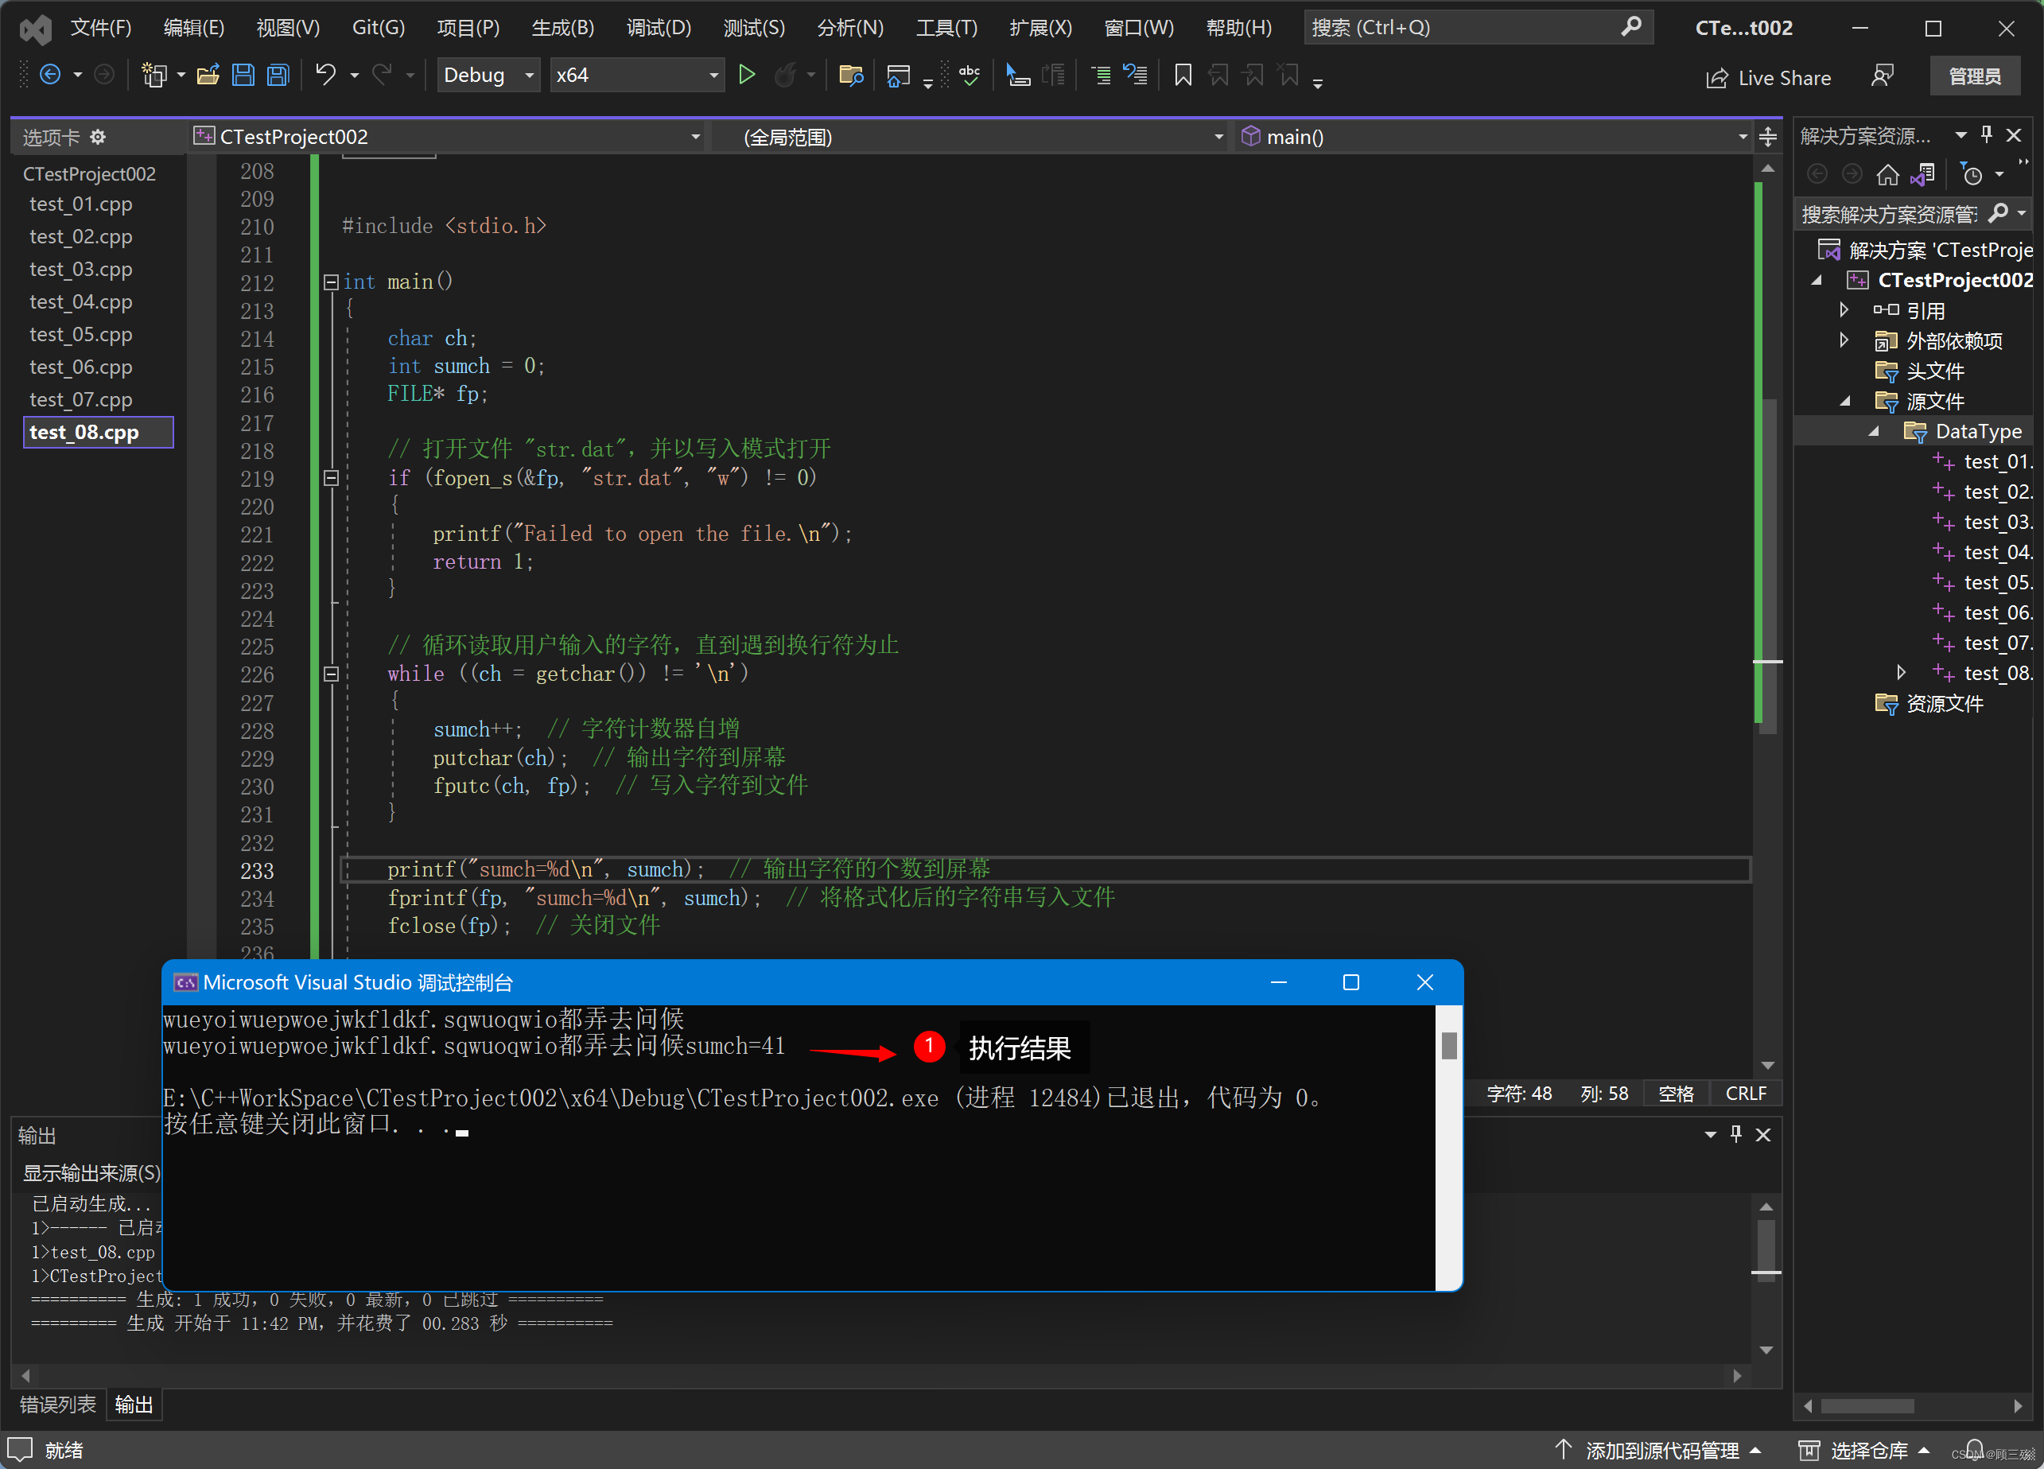Click the debug console vertical scrollbar thumb
Viewport: 2044px width, 1469px height.
tap(1448, 1045)
